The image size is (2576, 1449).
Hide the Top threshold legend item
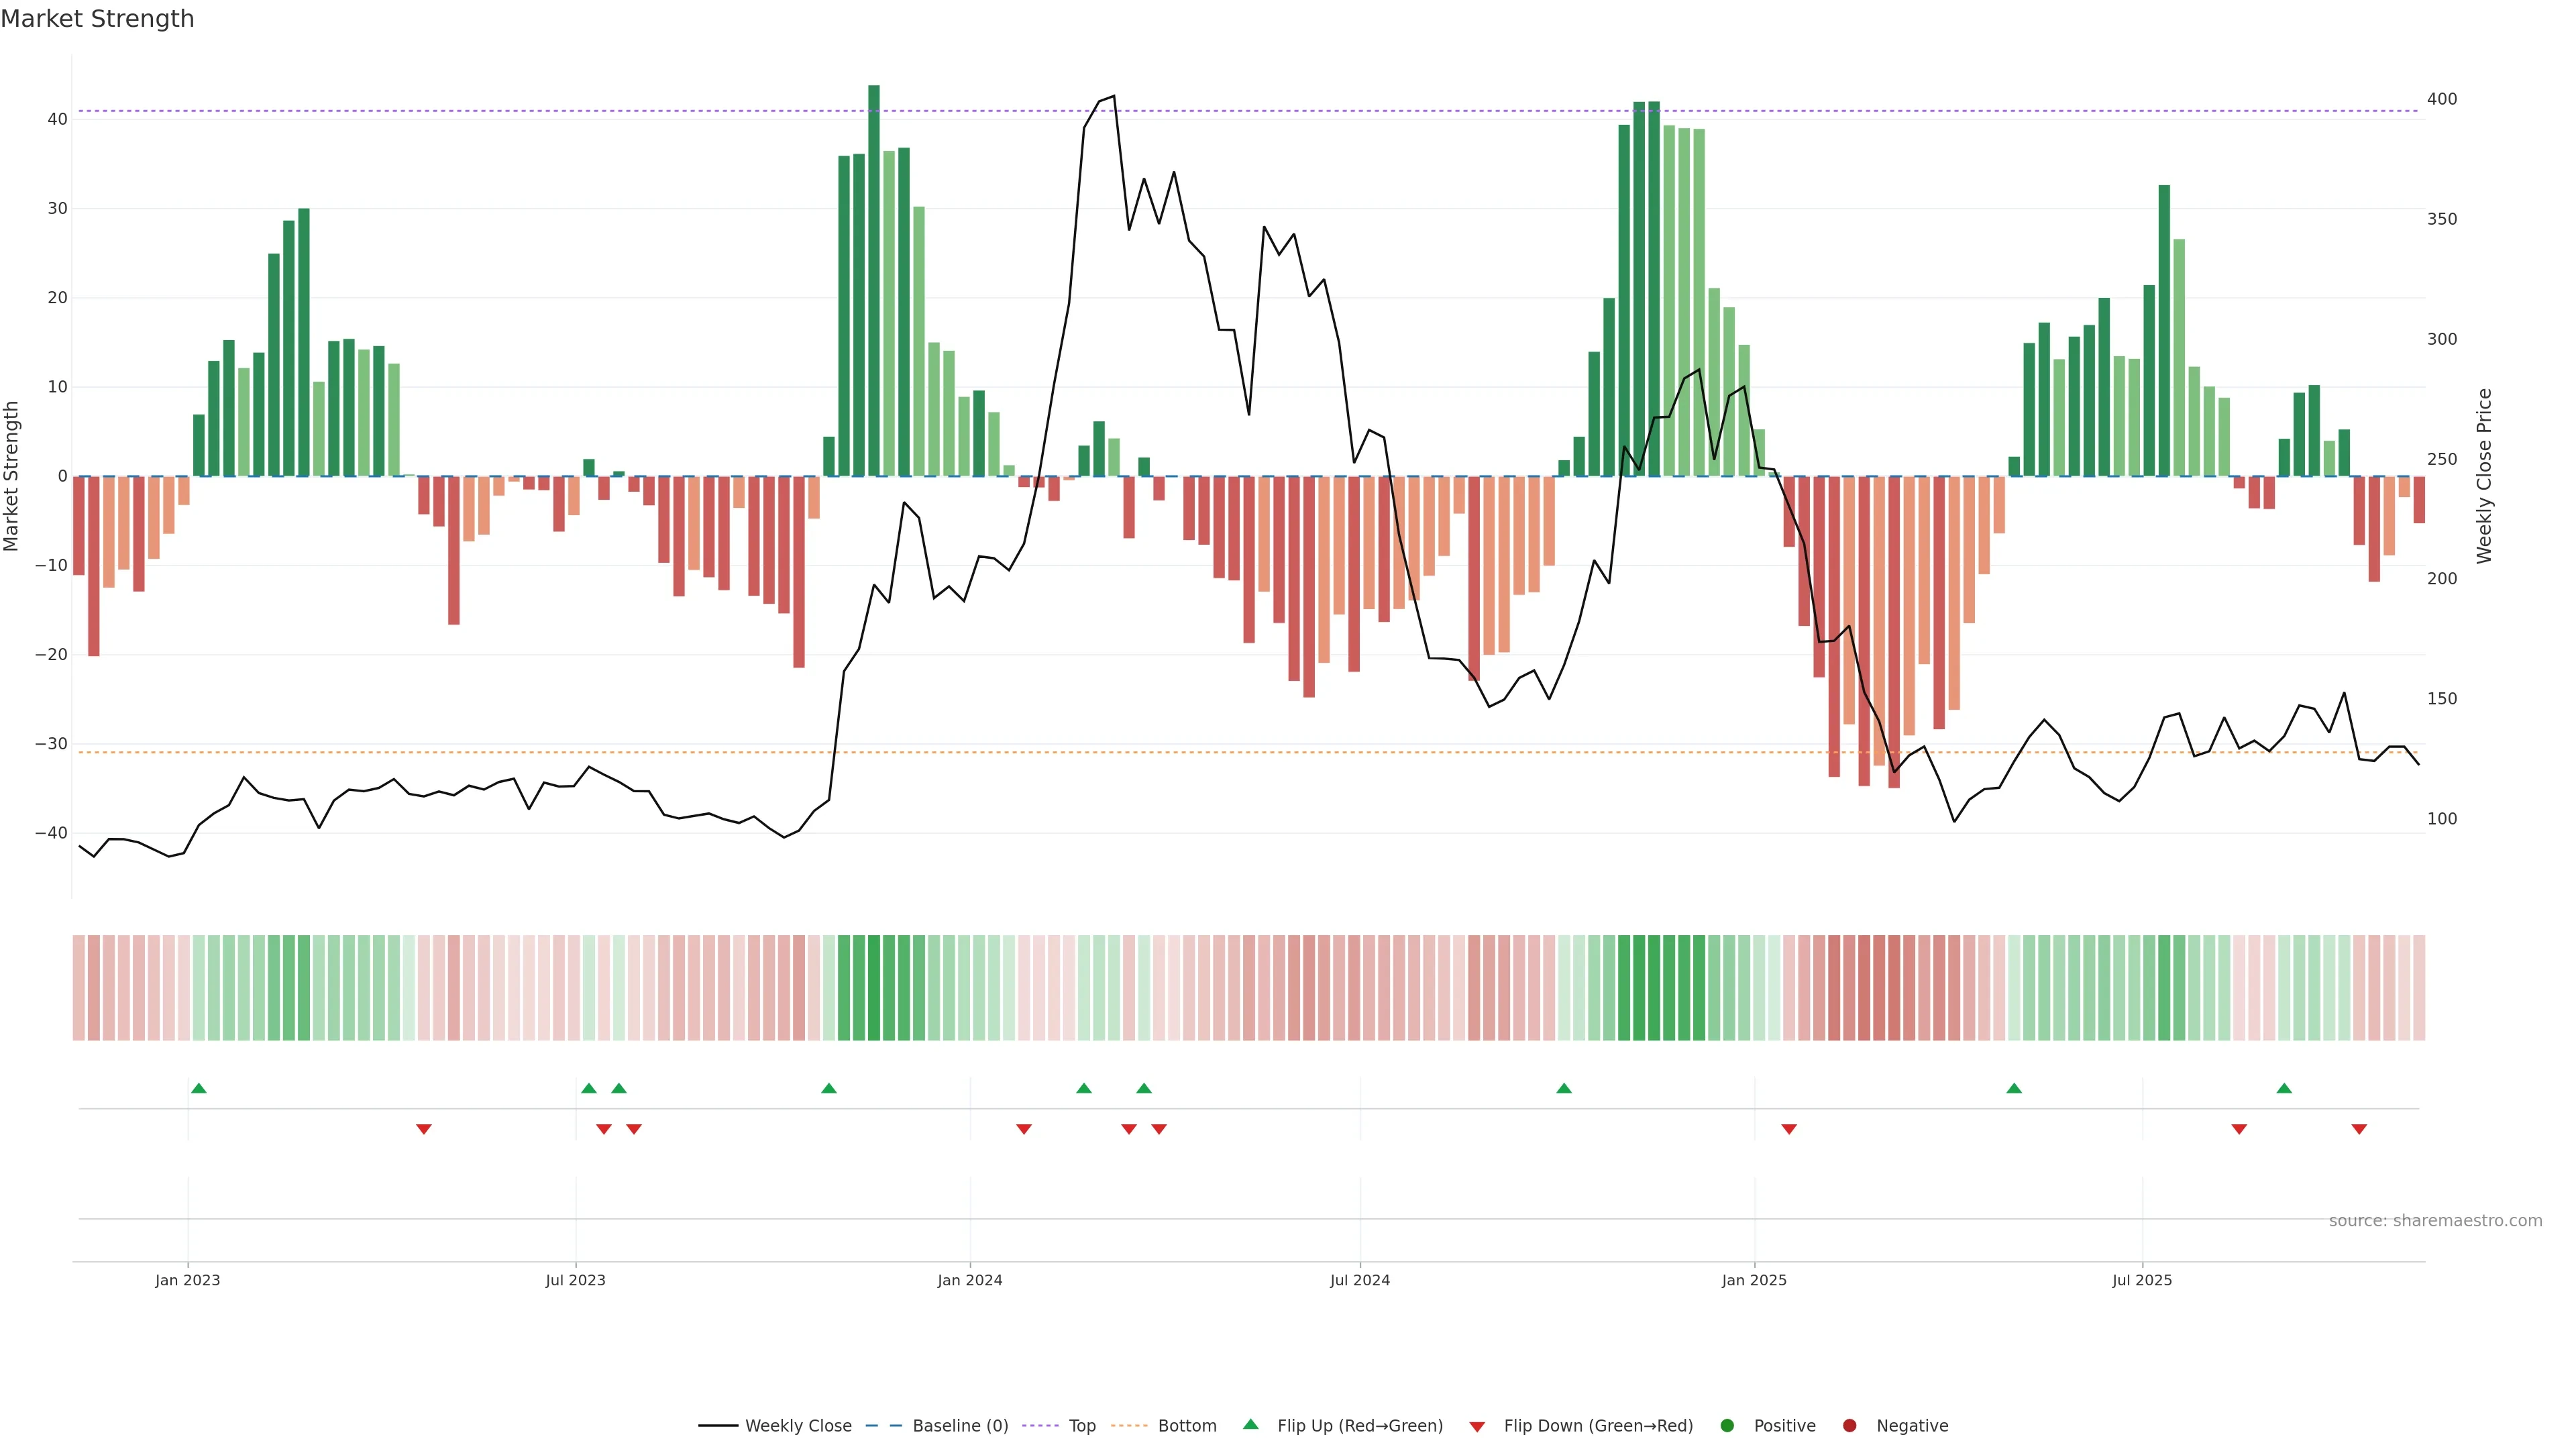(1081, 1425)
